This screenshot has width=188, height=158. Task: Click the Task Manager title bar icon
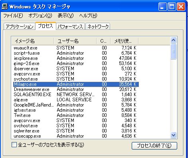coord(5,6)
